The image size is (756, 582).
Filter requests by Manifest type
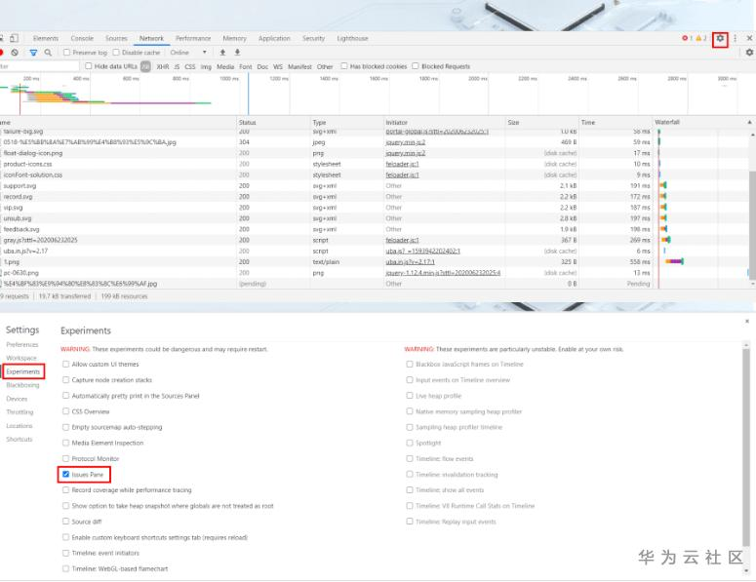tap(299, 66)
